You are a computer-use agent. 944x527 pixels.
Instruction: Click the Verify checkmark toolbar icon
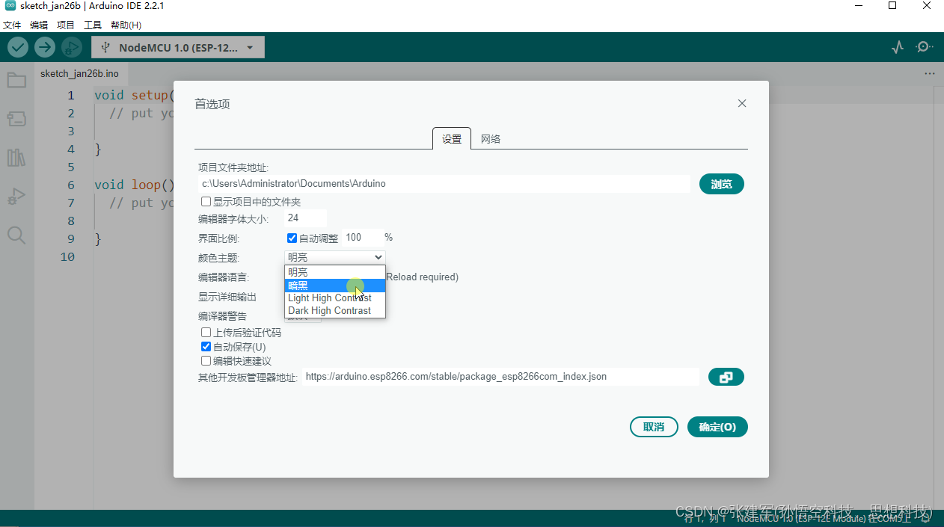pyautogui.click(x=18, y=47)
